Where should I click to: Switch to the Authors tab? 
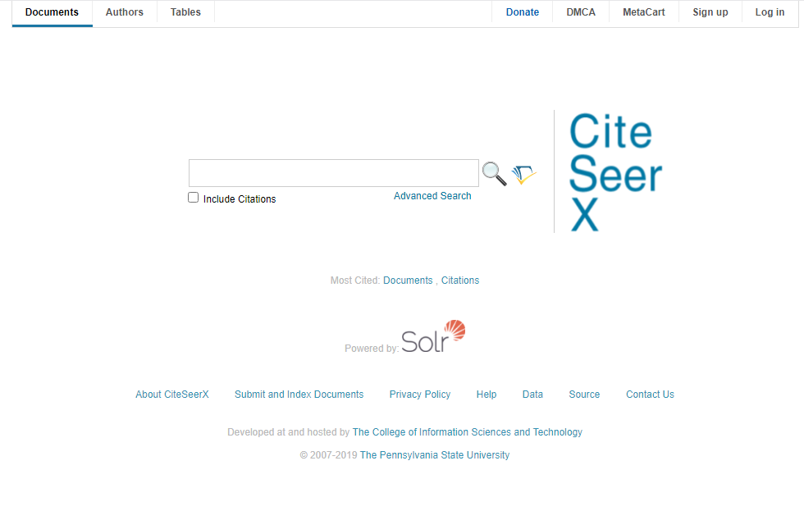tap(125, 12)
